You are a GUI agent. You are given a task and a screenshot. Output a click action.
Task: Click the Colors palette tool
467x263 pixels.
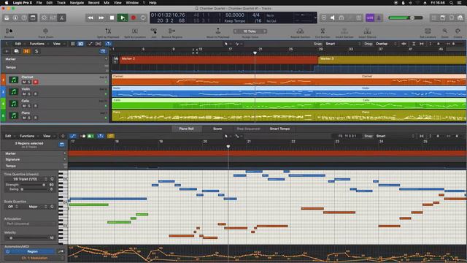click(x=458, y=32)
